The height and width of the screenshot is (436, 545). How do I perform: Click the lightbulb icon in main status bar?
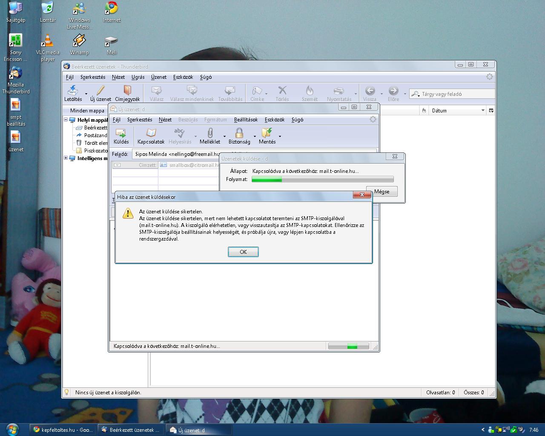(x=66, y=392)
